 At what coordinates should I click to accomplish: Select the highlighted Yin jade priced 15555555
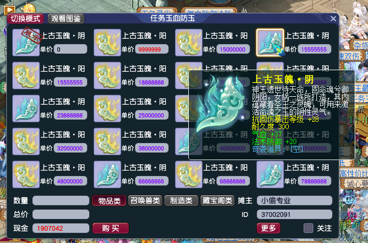point(270,43)
